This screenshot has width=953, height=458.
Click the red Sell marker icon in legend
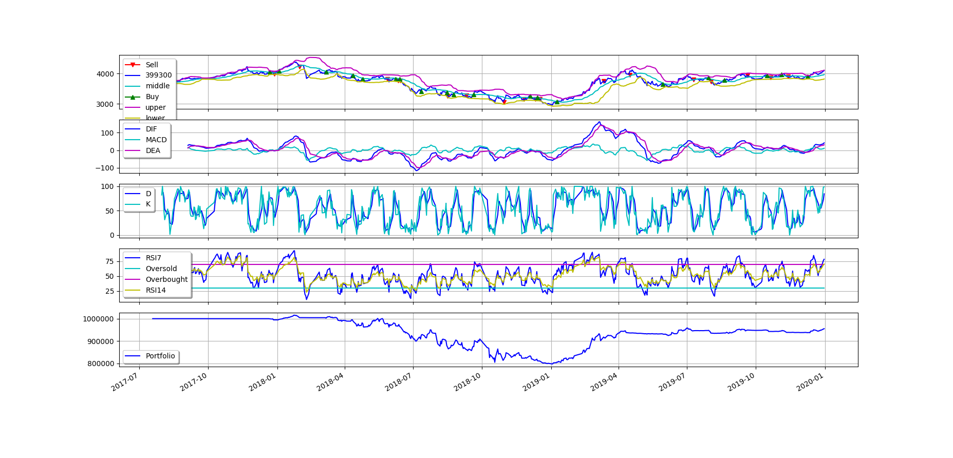(x=133, y=65)
